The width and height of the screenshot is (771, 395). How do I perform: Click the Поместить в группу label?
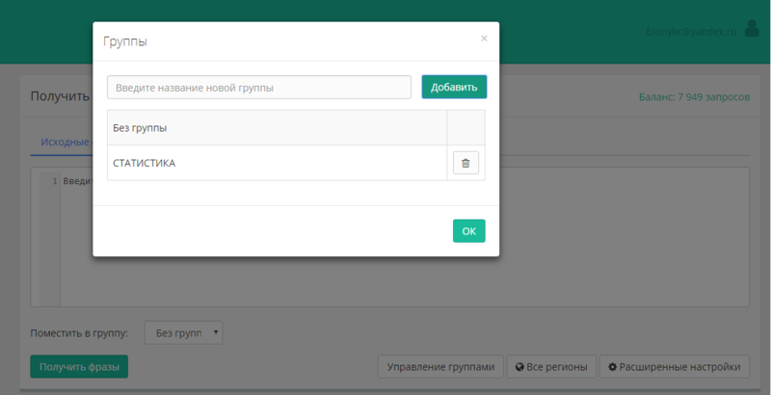(x=79, y=333)
